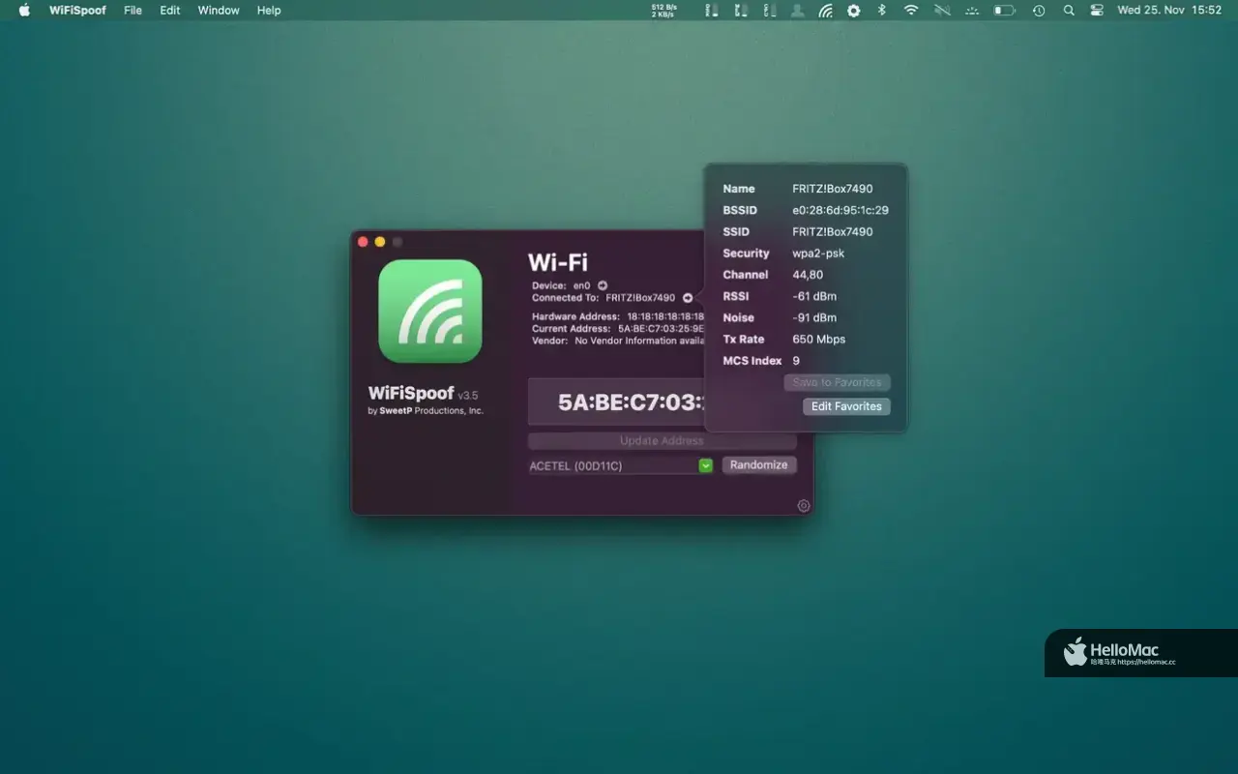The image size is (1238, 774).
Task: Click the Noise value -91 dBm
Action: 814,317
